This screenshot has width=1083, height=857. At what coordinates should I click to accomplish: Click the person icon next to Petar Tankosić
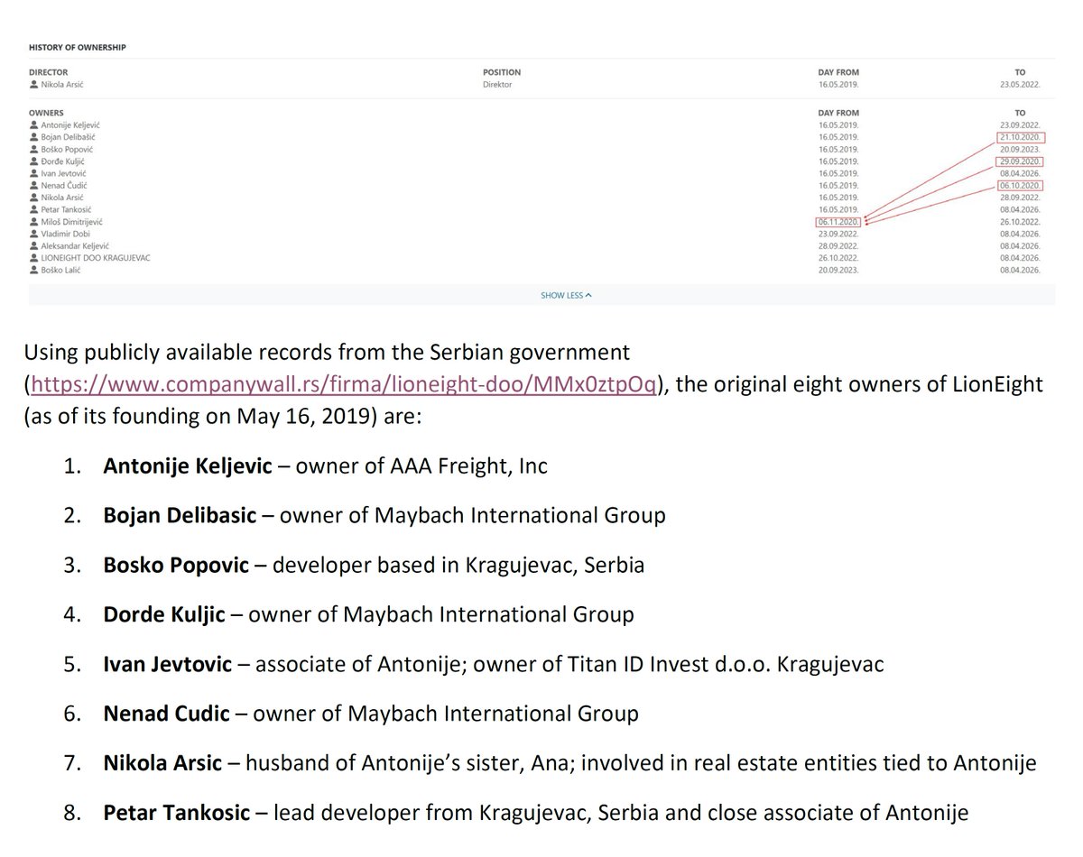[34, 209]
